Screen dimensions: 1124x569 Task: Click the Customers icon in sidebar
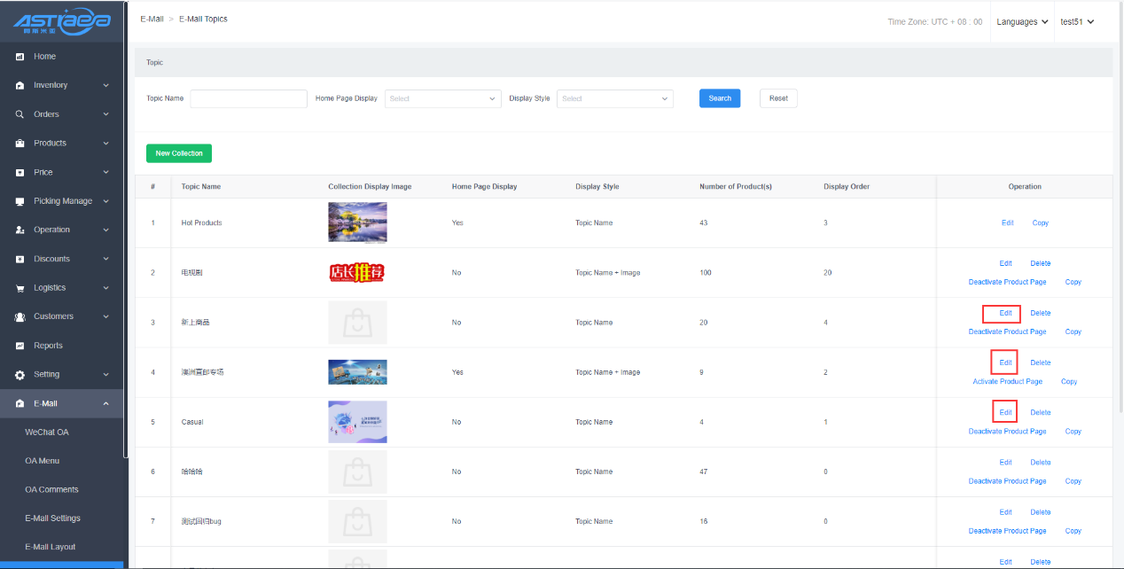click(x=20, y=316)
